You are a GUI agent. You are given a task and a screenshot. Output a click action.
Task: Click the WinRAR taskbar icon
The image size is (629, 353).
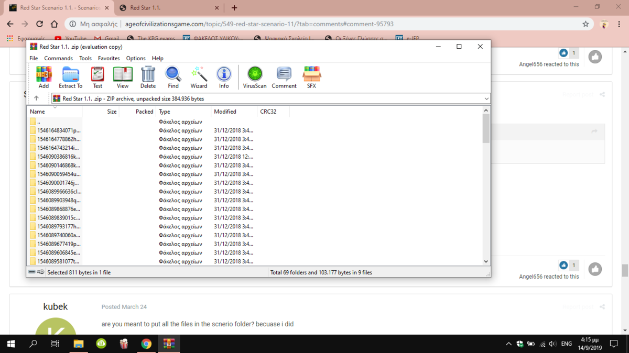click(169, 344)
